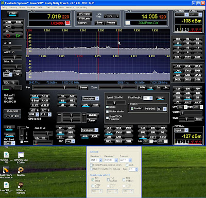Open the Switch Sound File Converter icon
The height and width of the screenshot is (198, 206).
(6, 170)
